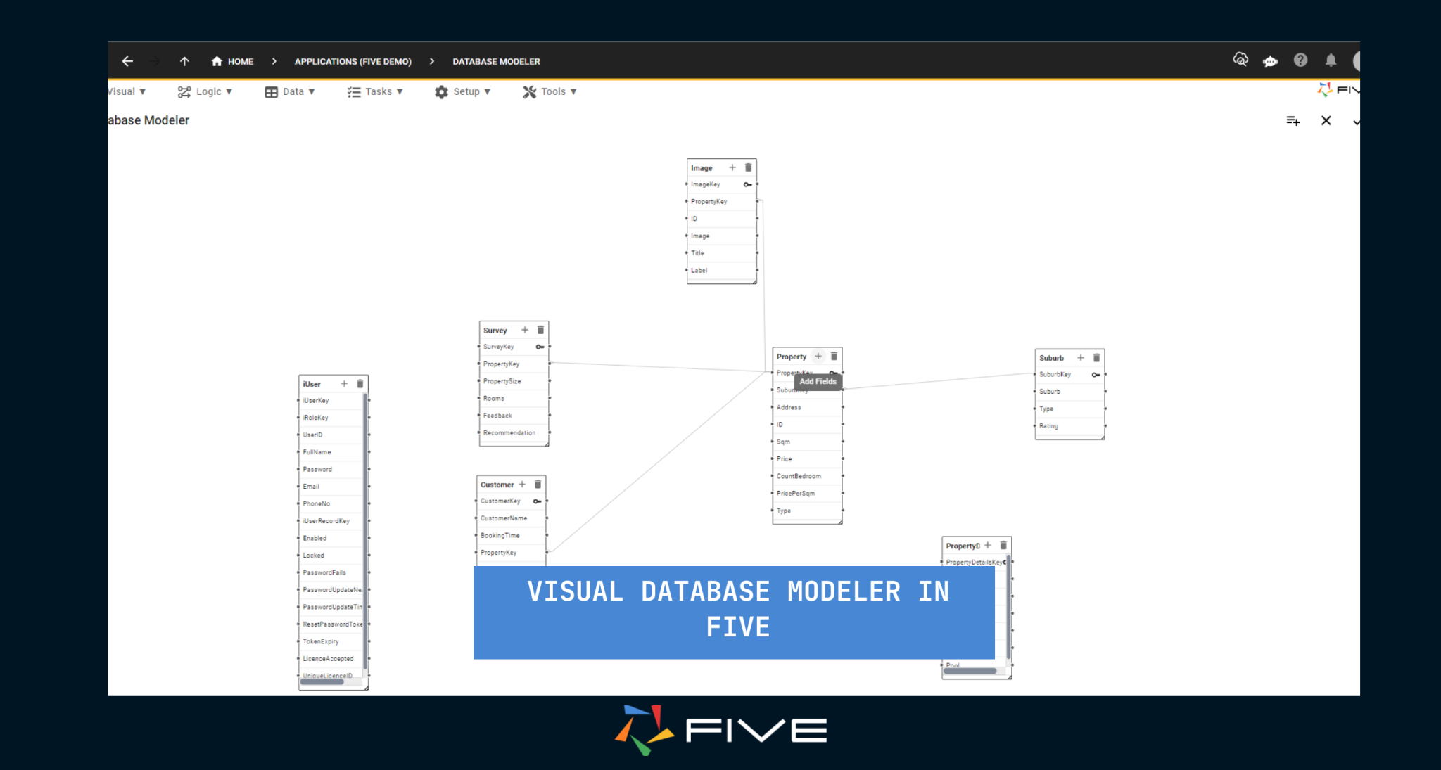This screenshot has height=770, width=1441.
Task: Open the Visual menu
Action: [x=127, y=91]
